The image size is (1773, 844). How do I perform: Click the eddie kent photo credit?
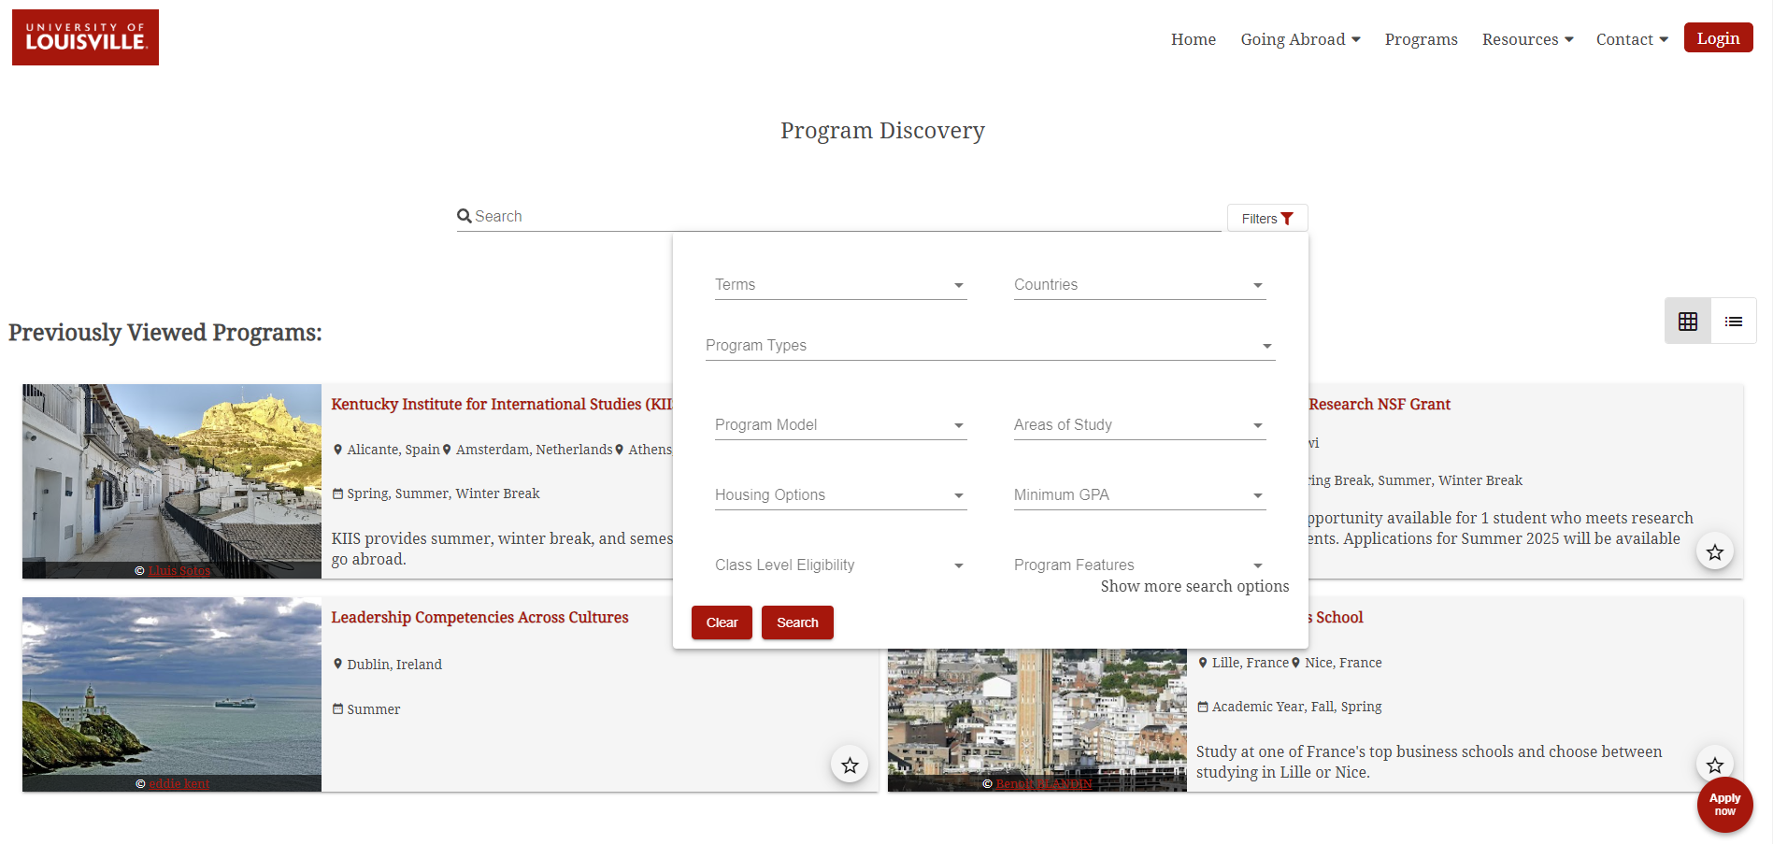[x=179, y=783]
